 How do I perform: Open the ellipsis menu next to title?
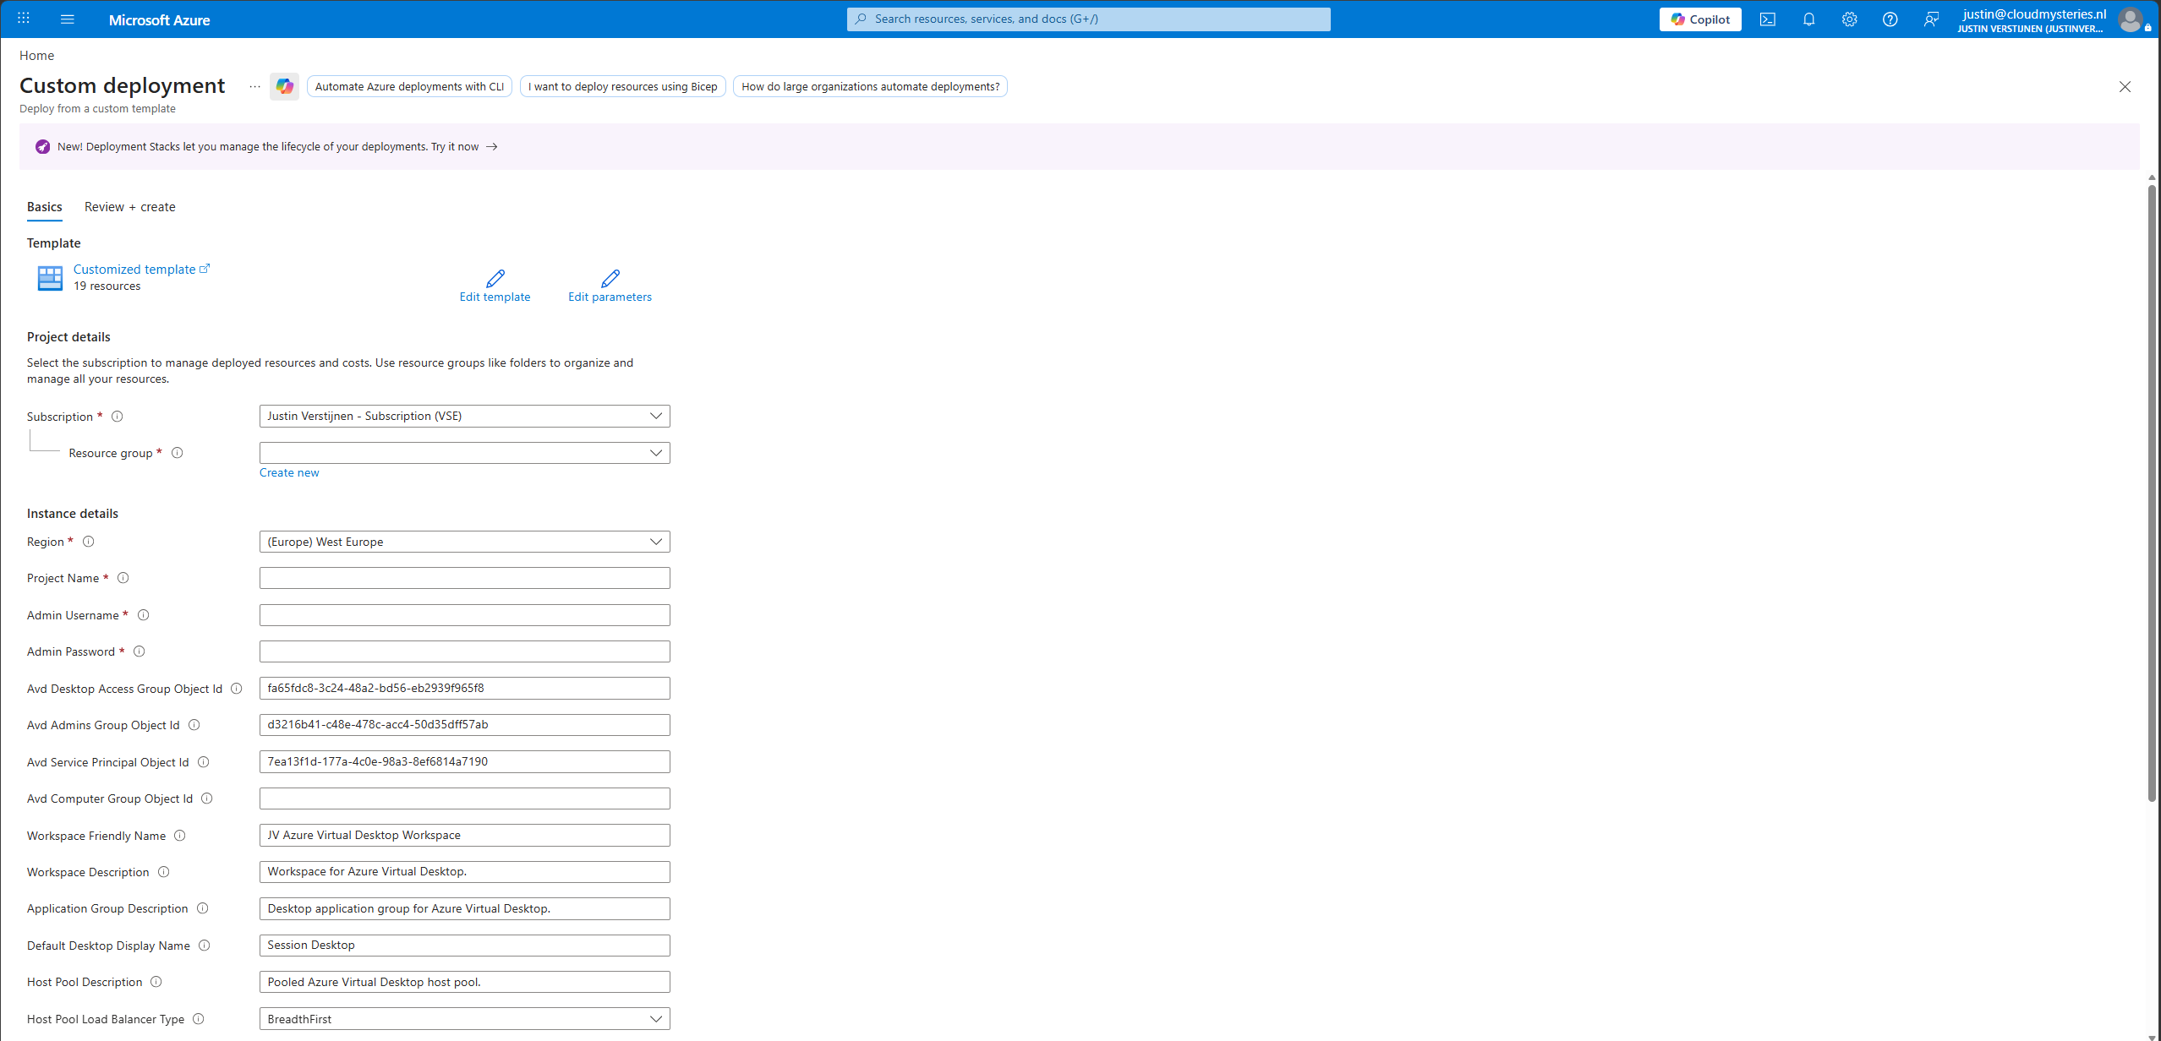pos(254,86)
